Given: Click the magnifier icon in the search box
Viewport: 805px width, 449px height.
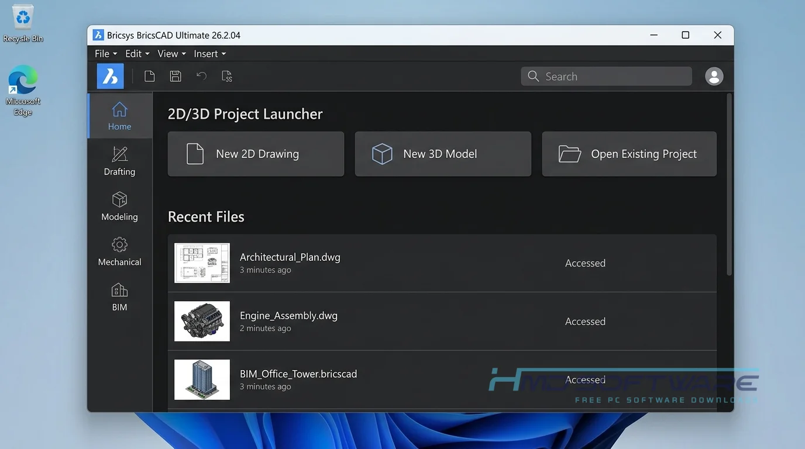Looking at the screenshot, I should coord(533,76).
